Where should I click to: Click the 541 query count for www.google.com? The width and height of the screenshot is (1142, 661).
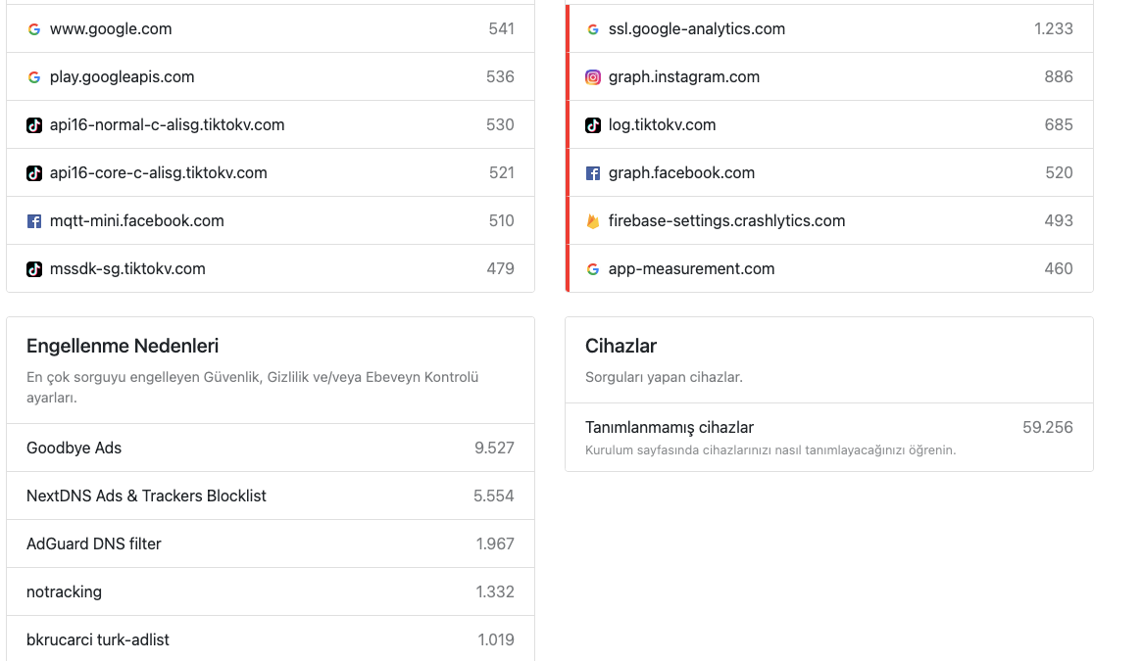(x=501, y=29)
